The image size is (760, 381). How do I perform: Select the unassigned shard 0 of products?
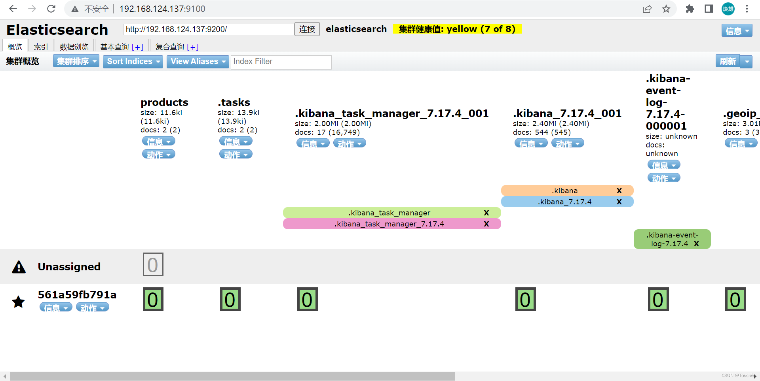pos(153,264)
